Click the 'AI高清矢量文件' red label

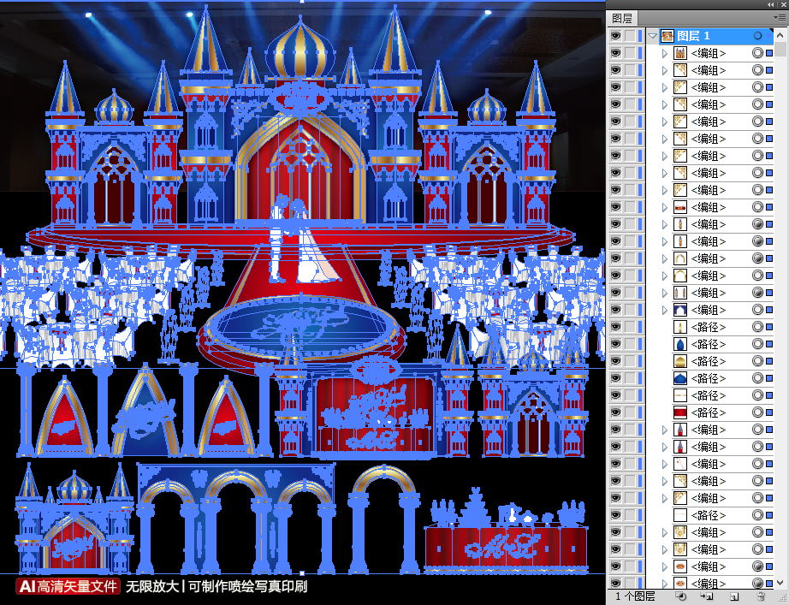point(68,586)
